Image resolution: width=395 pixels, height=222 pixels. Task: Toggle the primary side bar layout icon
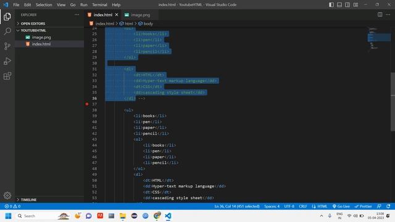(331, 5)
